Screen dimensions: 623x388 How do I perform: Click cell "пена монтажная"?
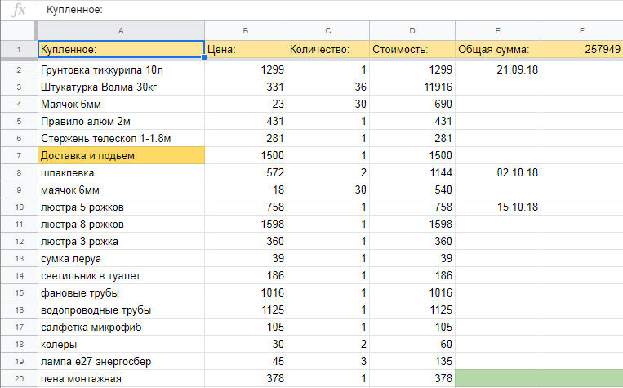pyautogui.click(x=121, y=379)
